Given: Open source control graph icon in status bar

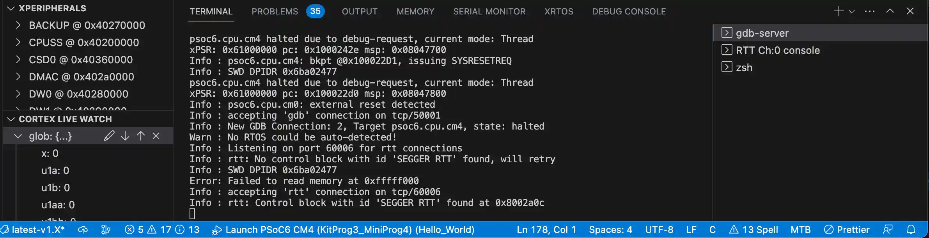Looking at the screenshot, I should click(106, 229).
